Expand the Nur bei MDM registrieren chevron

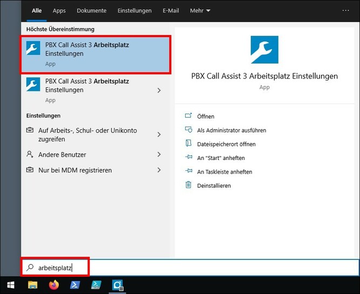click(159, 170)
